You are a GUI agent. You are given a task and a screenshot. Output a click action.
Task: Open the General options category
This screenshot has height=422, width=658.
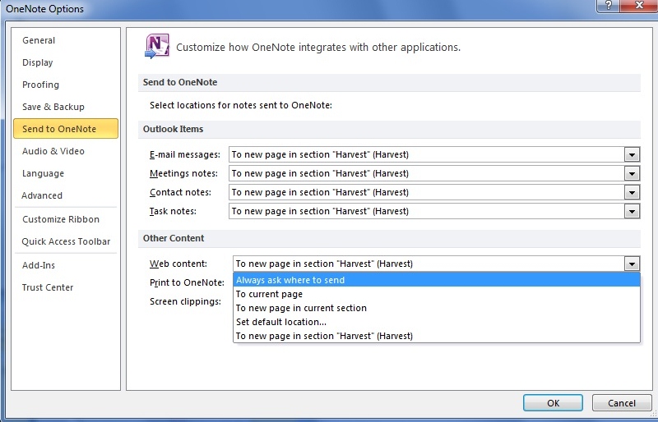pos(39,40)
